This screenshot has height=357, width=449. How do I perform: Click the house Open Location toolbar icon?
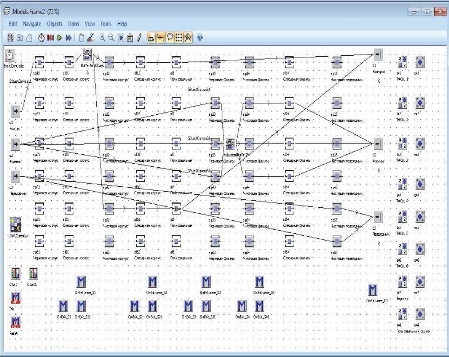coord(29,38)
